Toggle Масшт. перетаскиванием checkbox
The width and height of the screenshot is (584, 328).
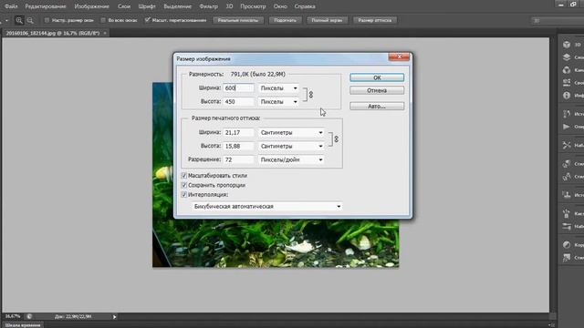pyautogui.click(x=148, y=20)
